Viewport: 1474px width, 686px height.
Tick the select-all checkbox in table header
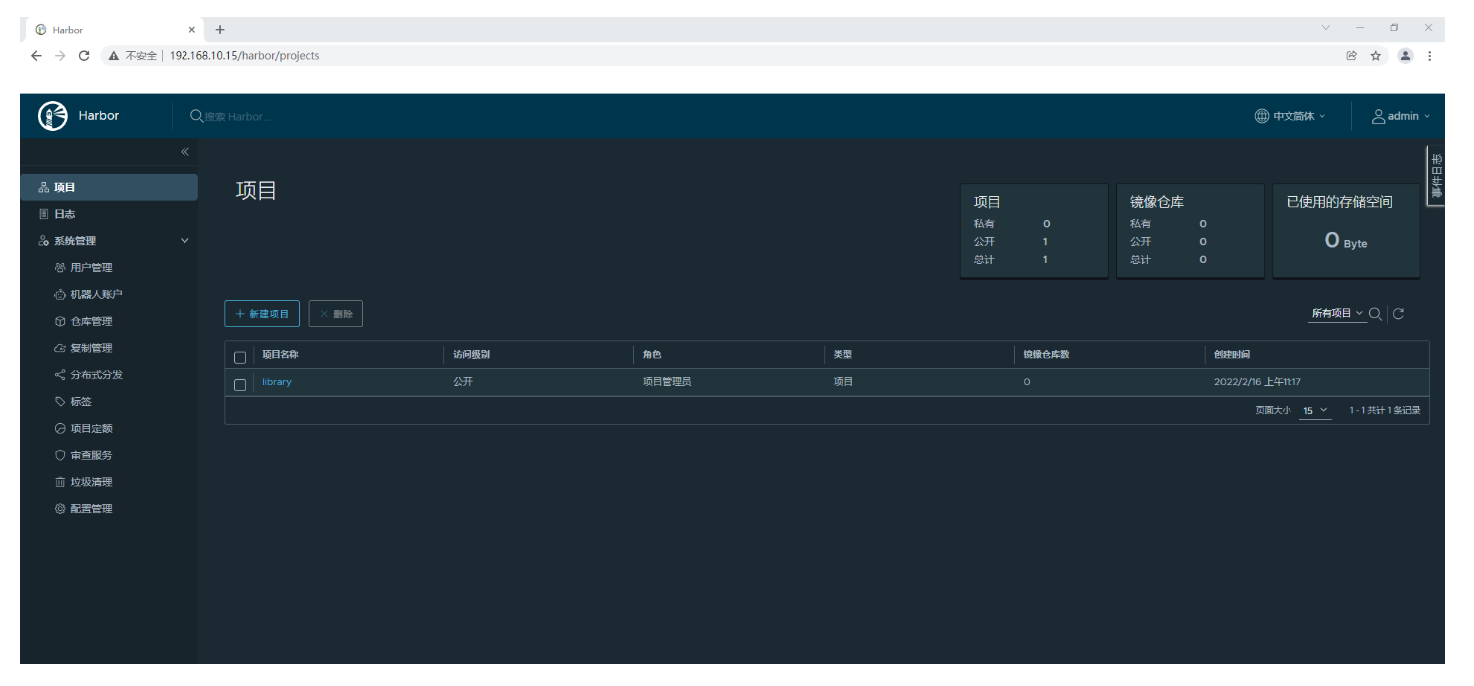click(x=240, y=357)
